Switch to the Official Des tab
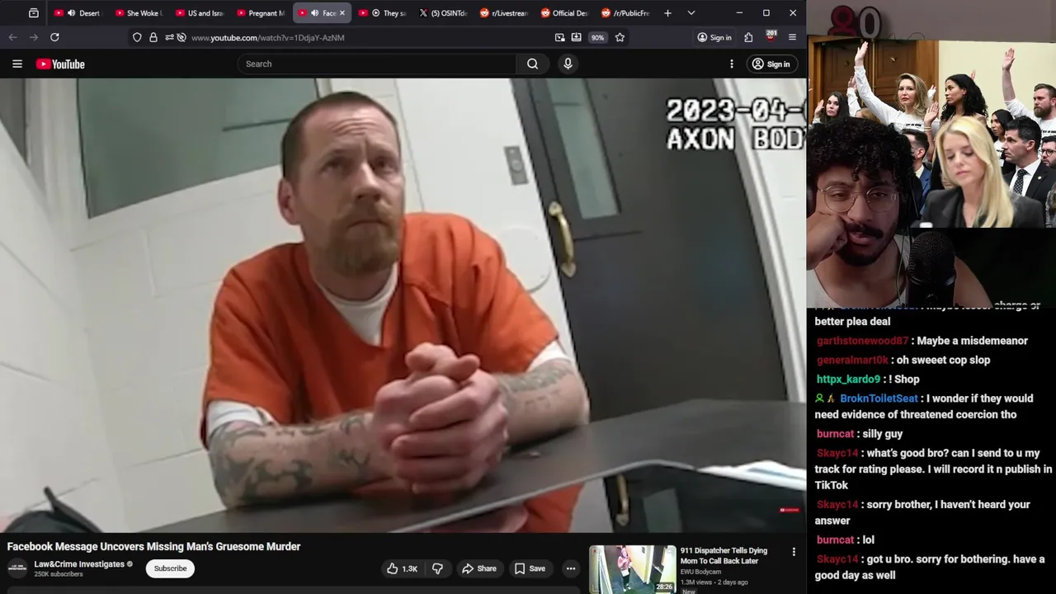1056x594 pixels. 563,13
